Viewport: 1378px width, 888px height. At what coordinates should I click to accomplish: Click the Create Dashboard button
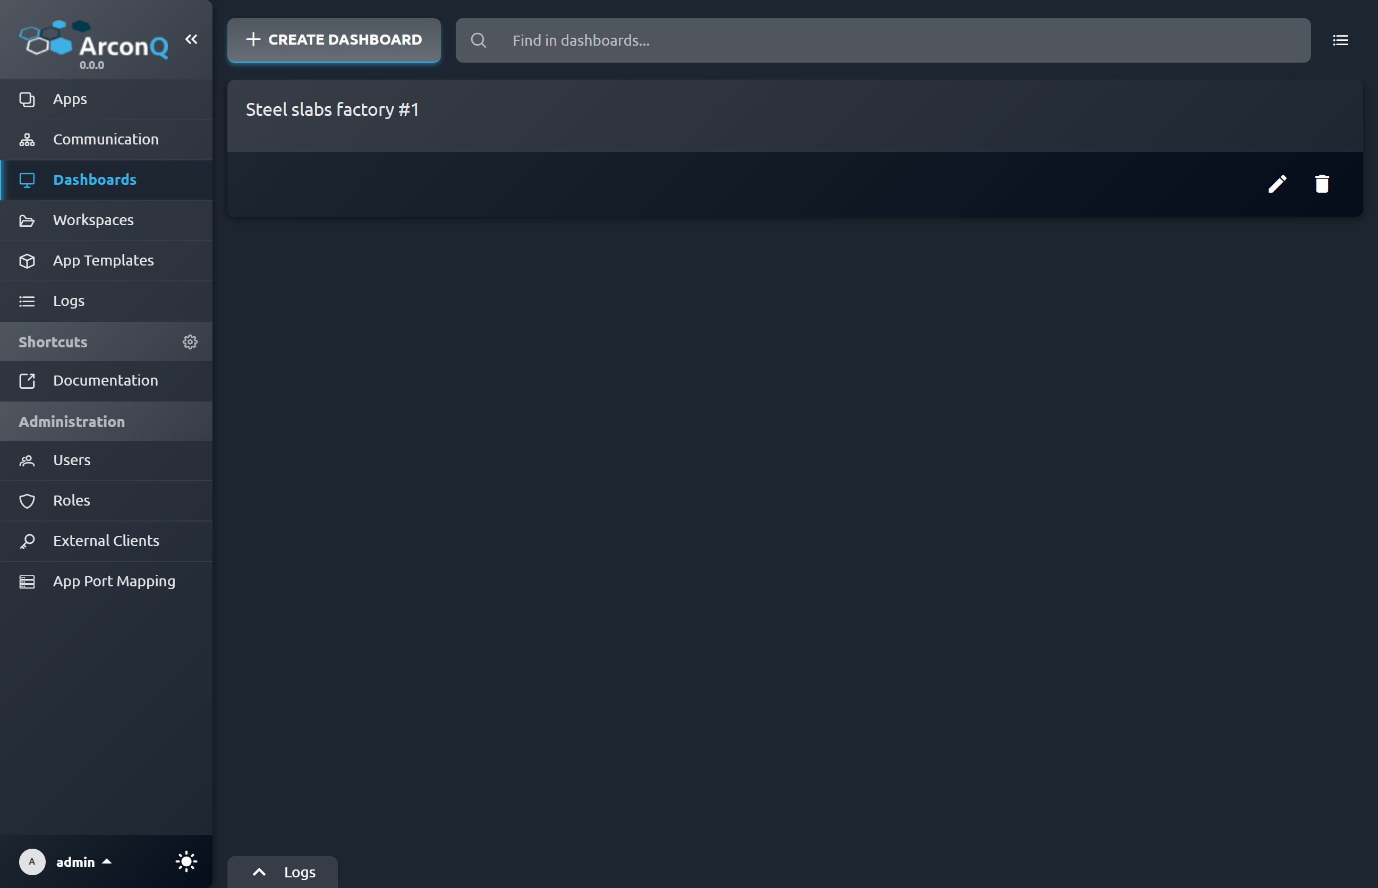[334, 40]
